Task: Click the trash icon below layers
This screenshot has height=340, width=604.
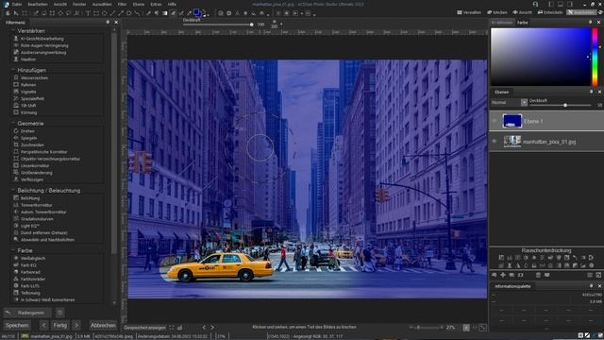Action: point(538,275)
